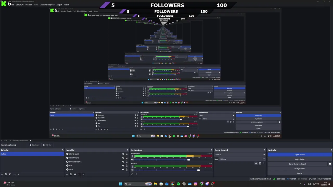Lock the sub source
Viewport: 333px width, 187px height.
[x=127, y=166]
